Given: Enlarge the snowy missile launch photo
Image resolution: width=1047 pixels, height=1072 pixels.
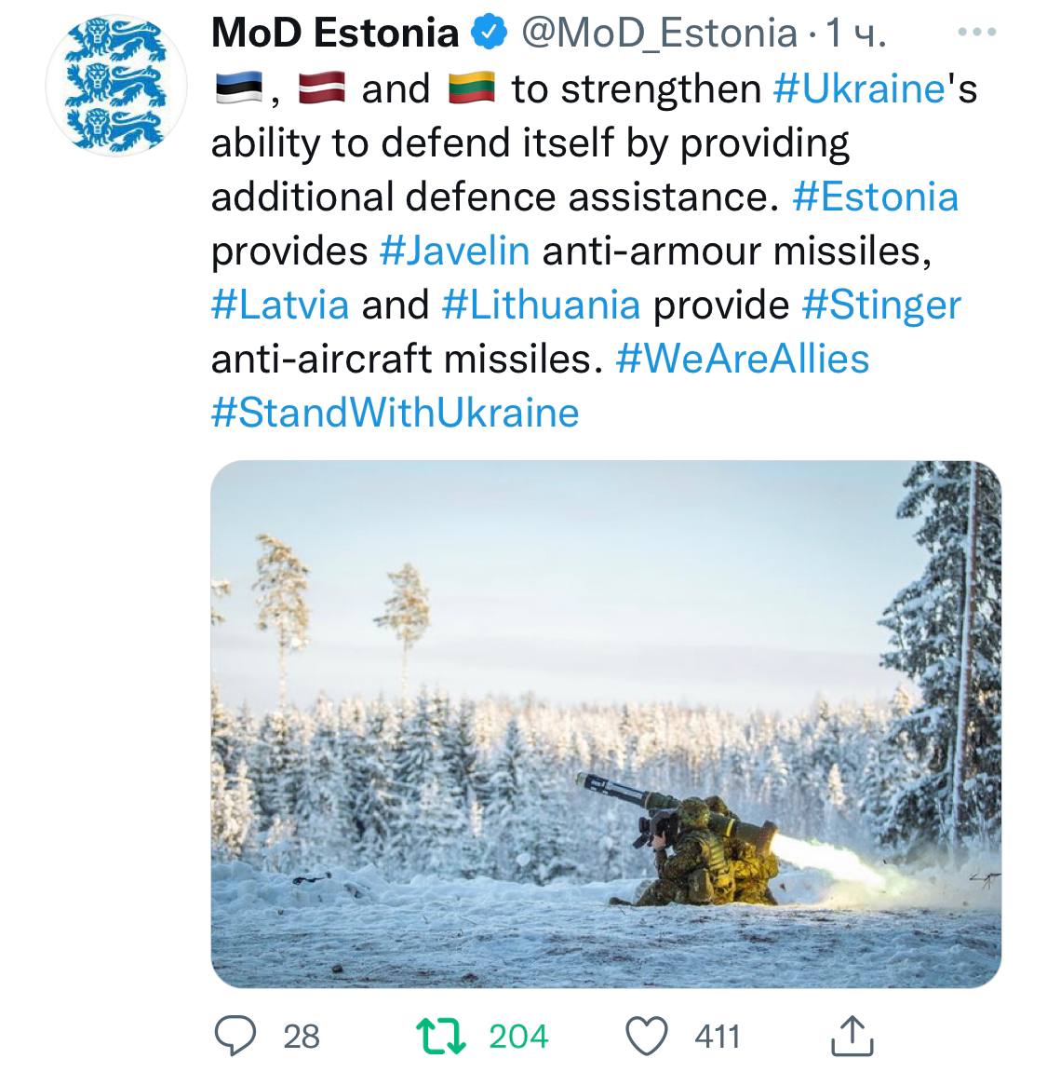Looking at the screenshot, I should 606,724.
